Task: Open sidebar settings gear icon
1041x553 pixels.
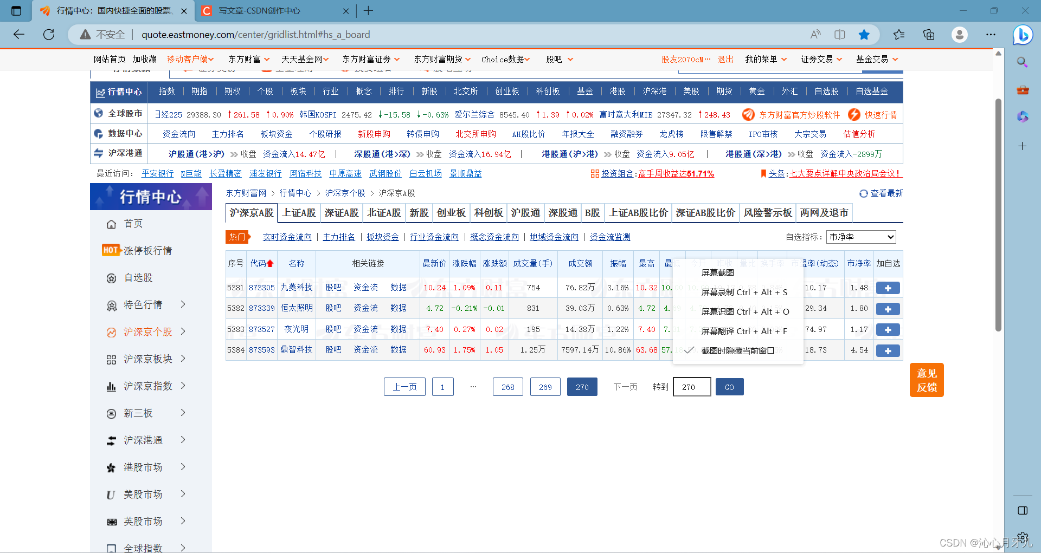Action: pyautogui.click(x=1023, y=537)
